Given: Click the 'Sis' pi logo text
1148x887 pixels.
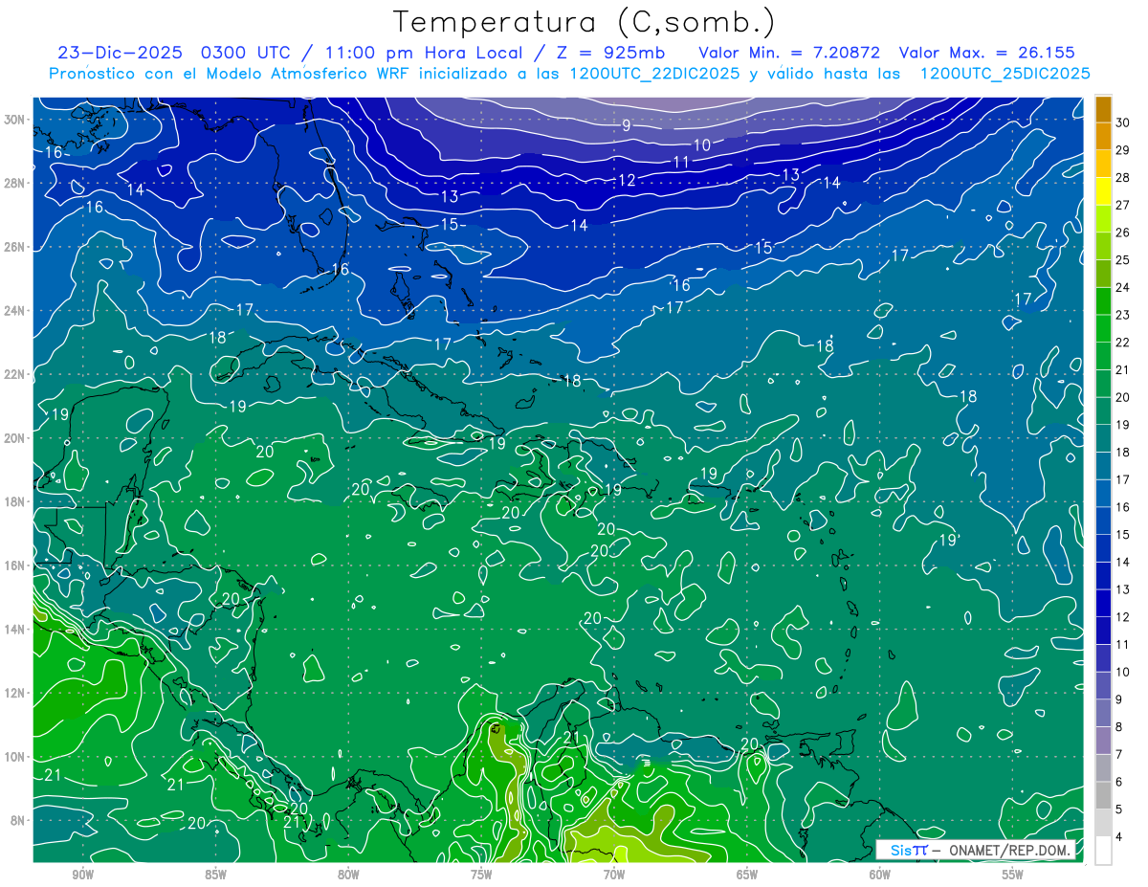Looking at the screenshot, I should tap(908, 850).
